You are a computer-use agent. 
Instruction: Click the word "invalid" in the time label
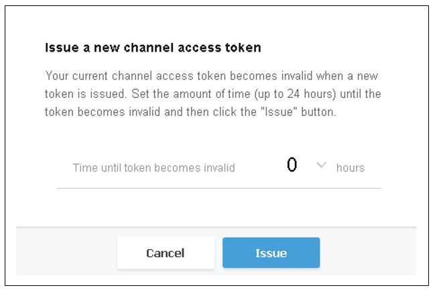[218, 167]
